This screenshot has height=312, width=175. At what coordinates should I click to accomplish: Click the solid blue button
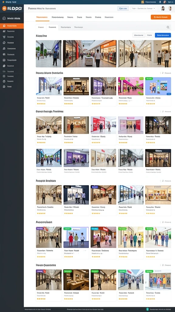163,35
